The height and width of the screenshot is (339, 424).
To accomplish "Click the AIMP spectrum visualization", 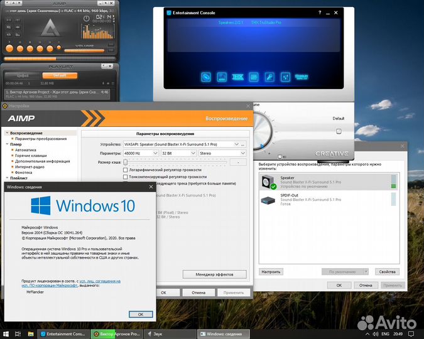I will [97, 32].
